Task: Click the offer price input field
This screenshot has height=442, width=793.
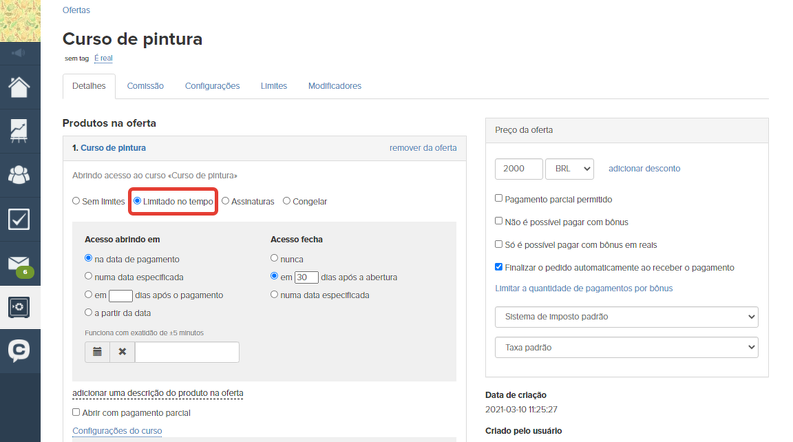Action: click(x=517, y=169)
